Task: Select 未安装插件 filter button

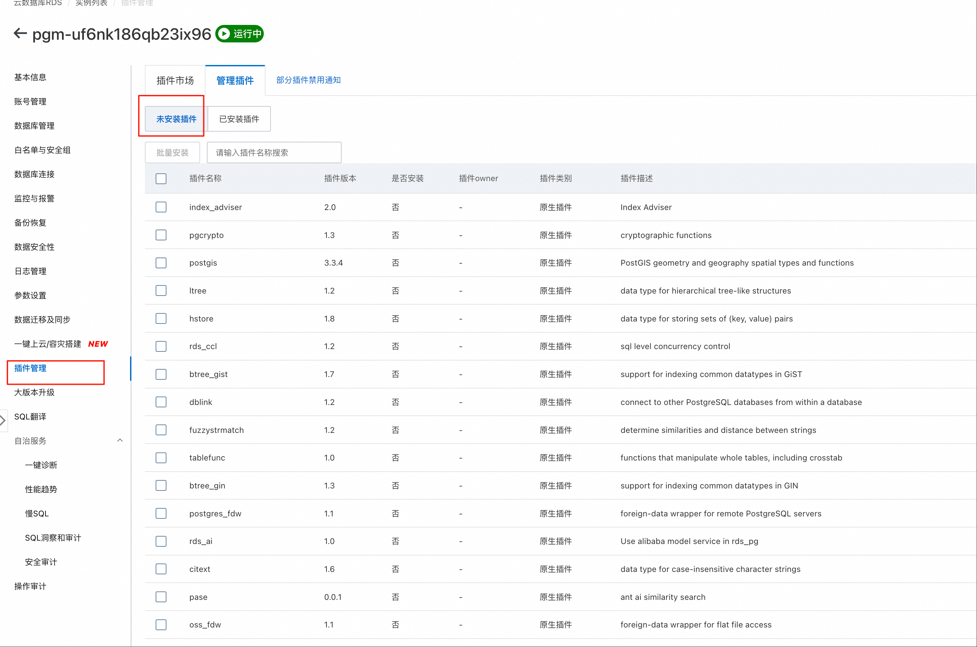Action: click(176, 119)
